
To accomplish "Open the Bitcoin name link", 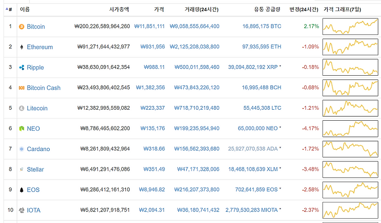I will [36, 26].
